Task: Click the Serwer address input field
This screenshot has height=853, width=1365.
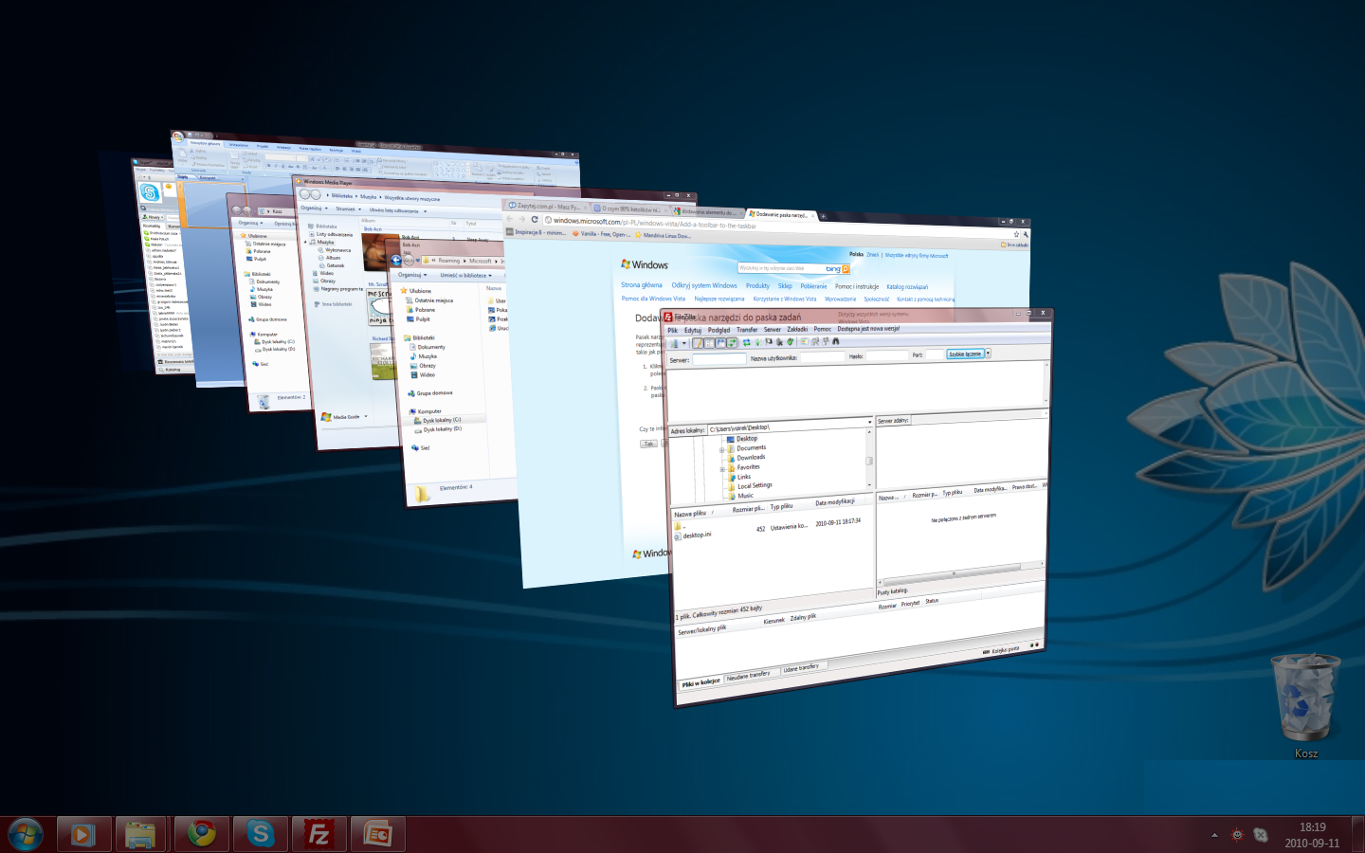Action: pyautogui.click(x=719, y=359)
